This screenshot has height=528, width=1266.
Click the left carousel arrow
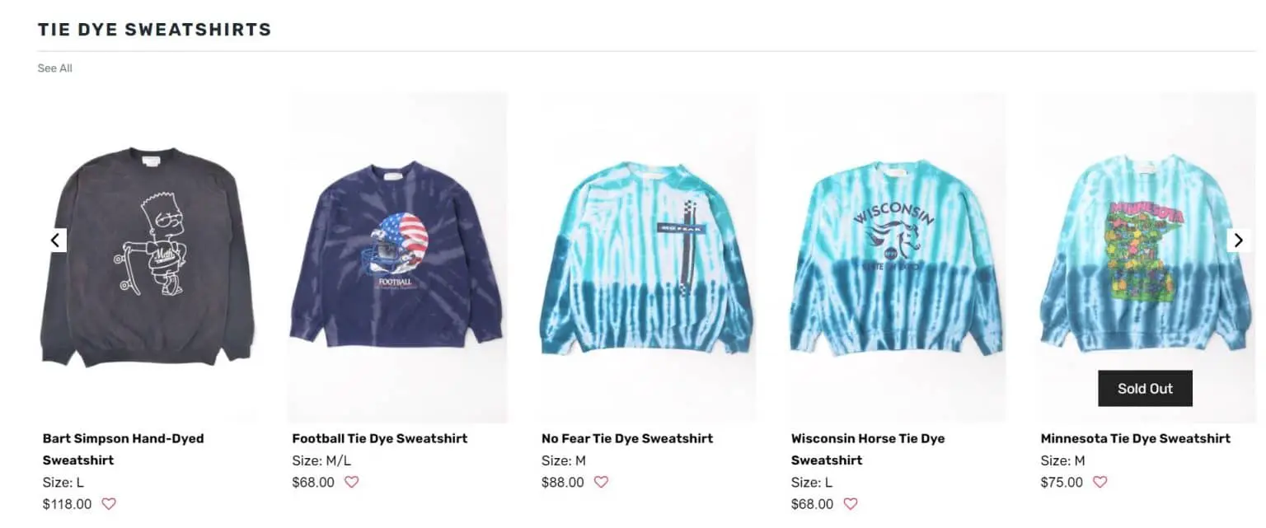55,240
